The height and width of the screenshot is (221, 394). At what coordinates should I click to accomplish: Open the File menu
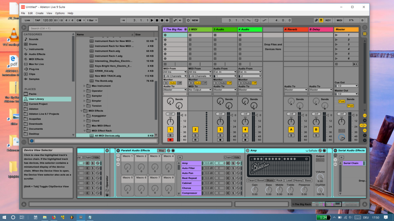point(23,13)
